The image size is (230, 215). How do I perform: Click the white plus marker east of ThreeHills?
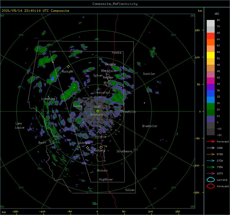(x=144, y=103)
